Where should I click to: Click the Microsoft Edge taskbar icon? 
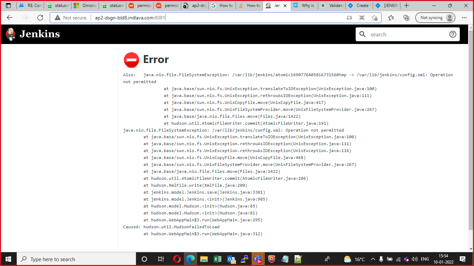[190, 259]
